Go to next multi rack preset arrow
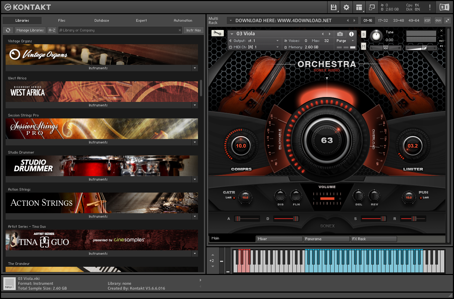454x299 pixels. tap(355, 21)
